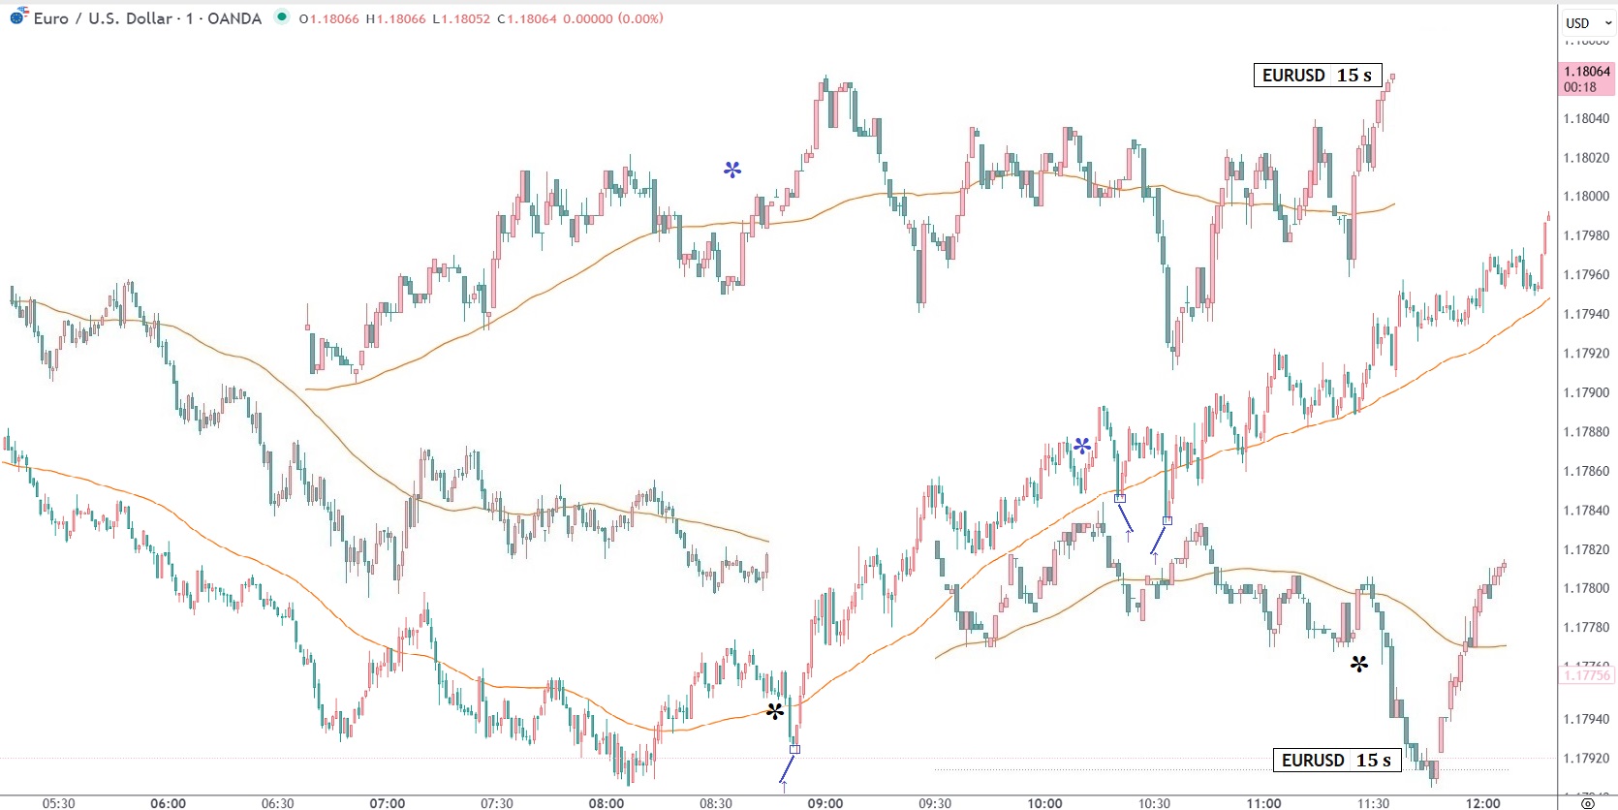Click the green market status dot
Viewport: 1618px width, 810px height.
[281, 16]
